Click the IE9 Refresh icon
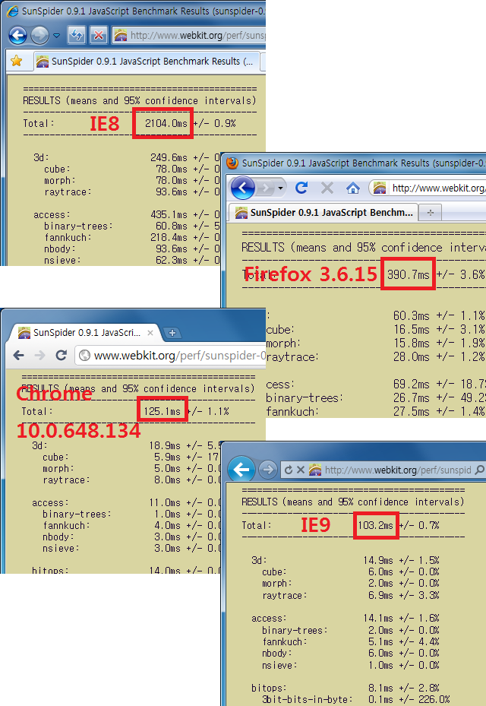Viewport: 486px width, 706px height. tap(289, 470)
